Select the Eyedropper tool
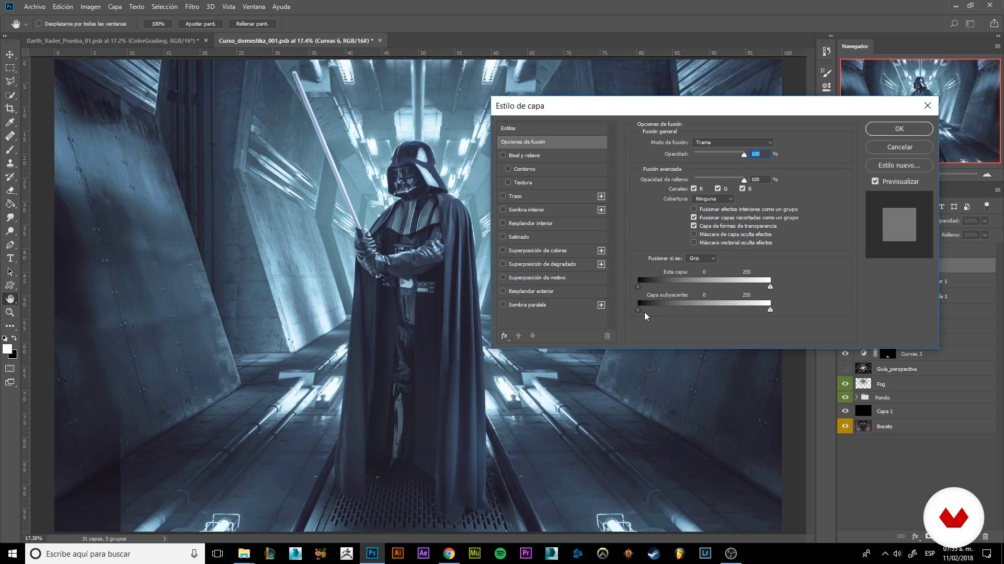Viewport: 1004px width, 564px height. pos(10,122)
